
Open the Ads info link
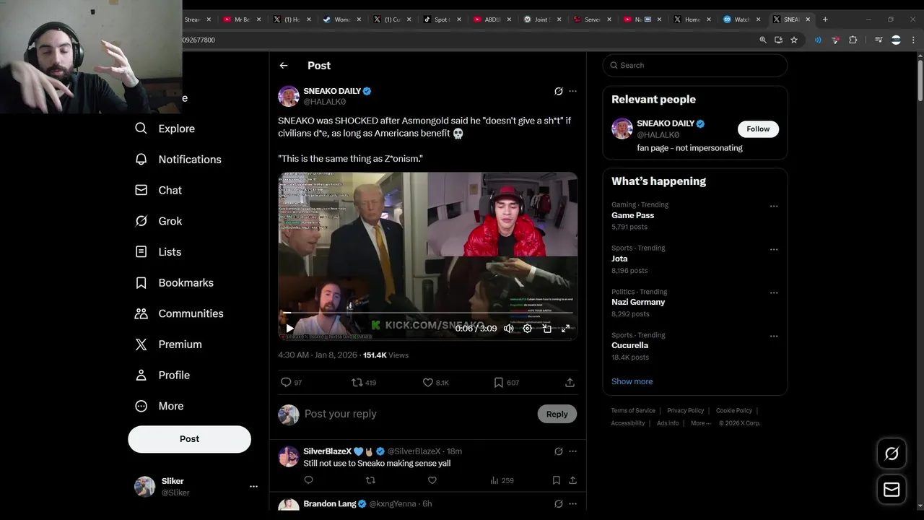(668, 423)
